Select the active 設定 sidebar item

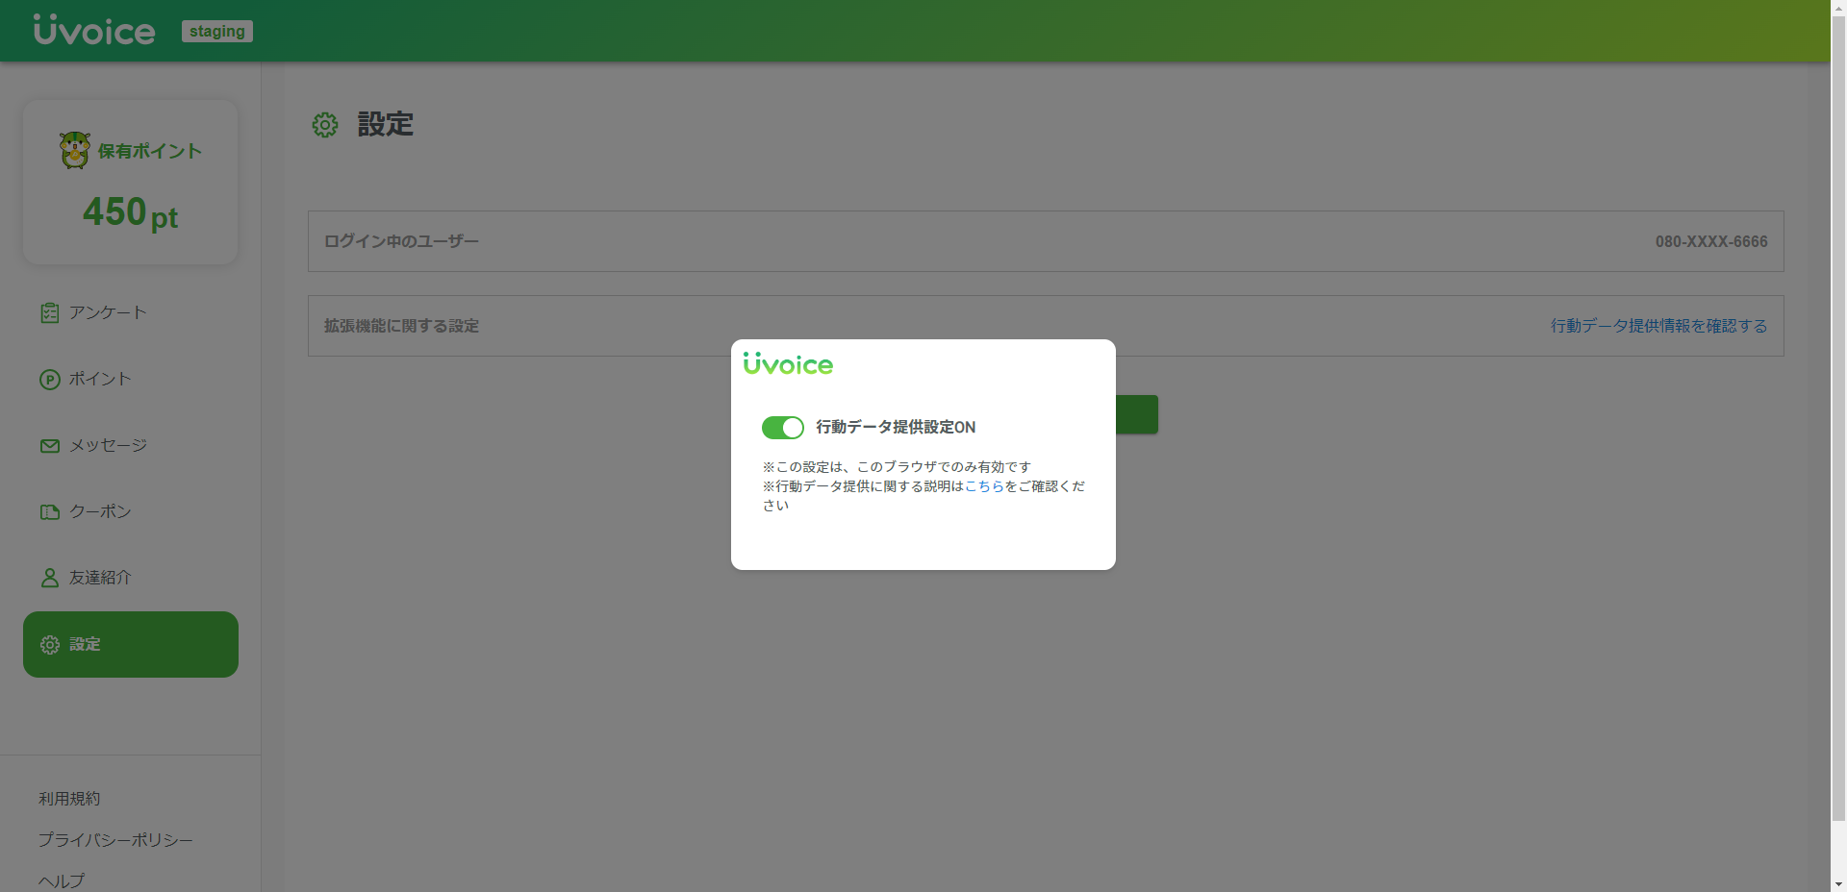pyautogui.click(x=131, y=644)
